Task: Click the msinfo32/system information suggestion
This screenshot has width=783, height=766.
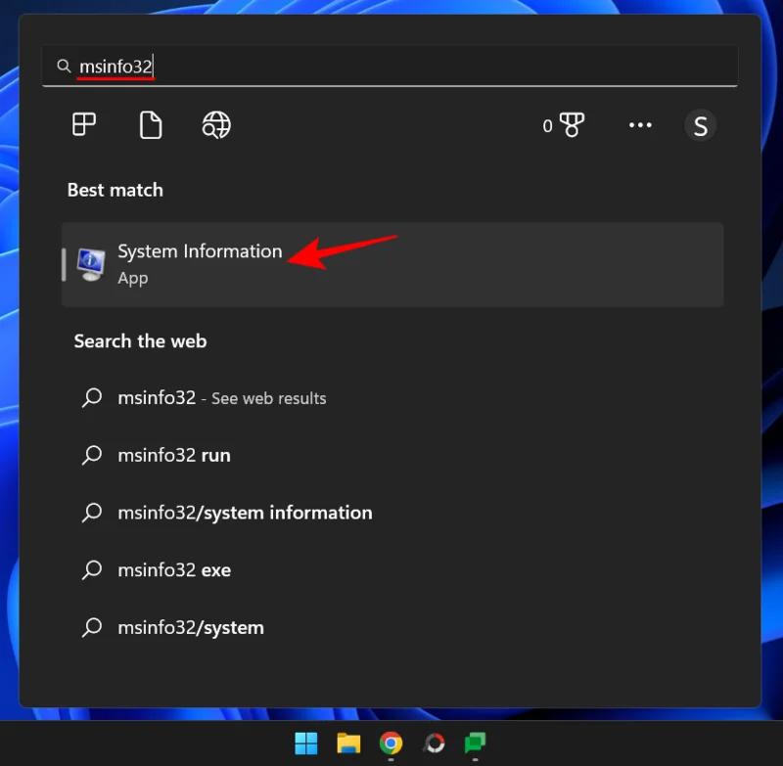Action: pos(245,513)
